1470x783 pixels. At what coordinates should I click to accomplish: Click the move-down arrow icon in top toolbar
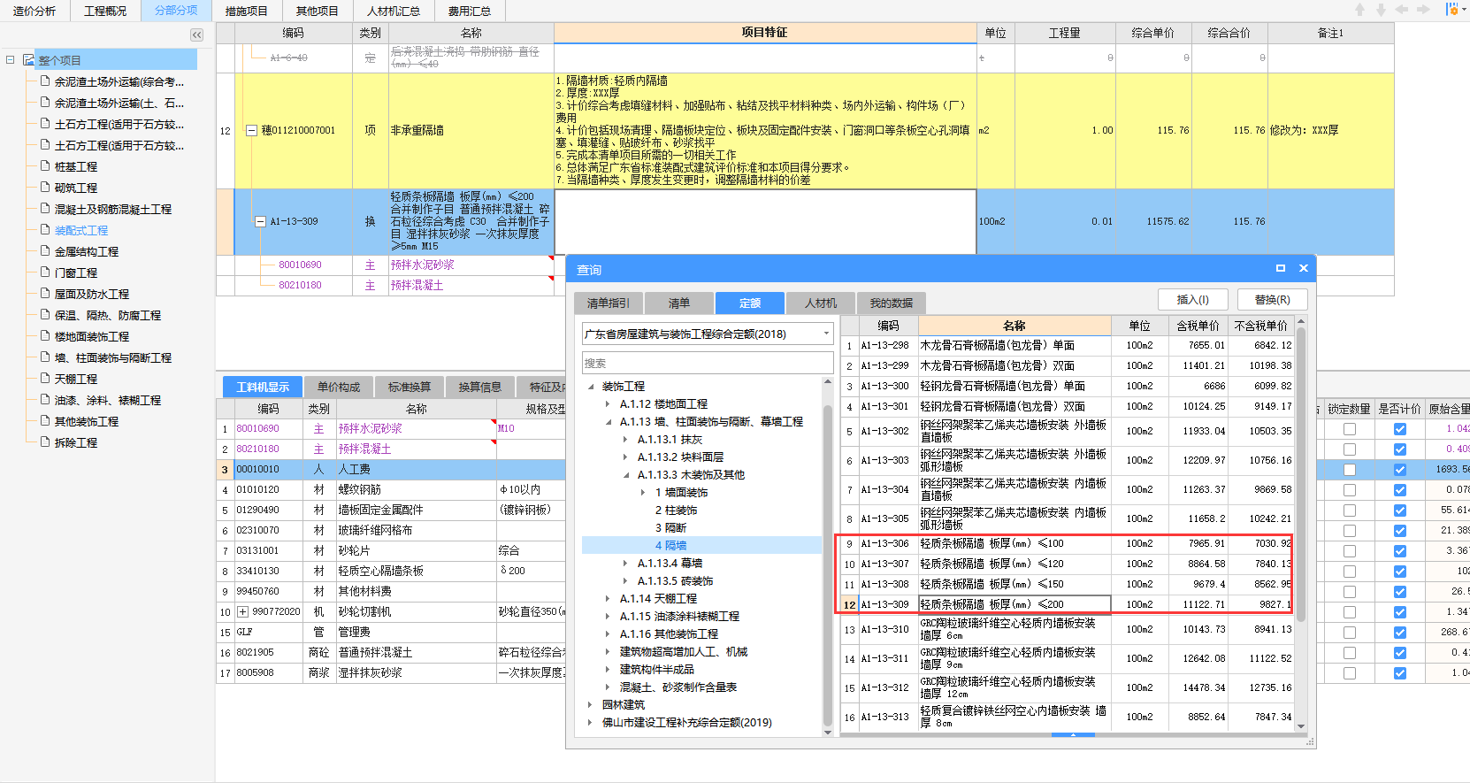pyautogui.click(x=1381, y=10)
